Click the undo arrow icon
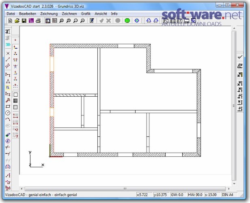This screenshot has width=250, height=203. tap(149, 21)
